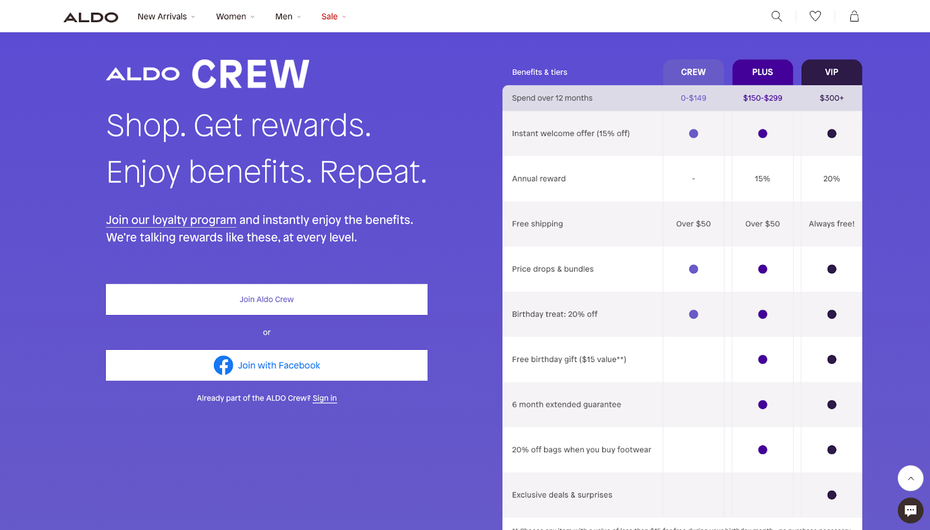Click VIP dot for Exclusive deals & surprises
The height and width of the screenshot is (530, 930).
coord(832,495)
